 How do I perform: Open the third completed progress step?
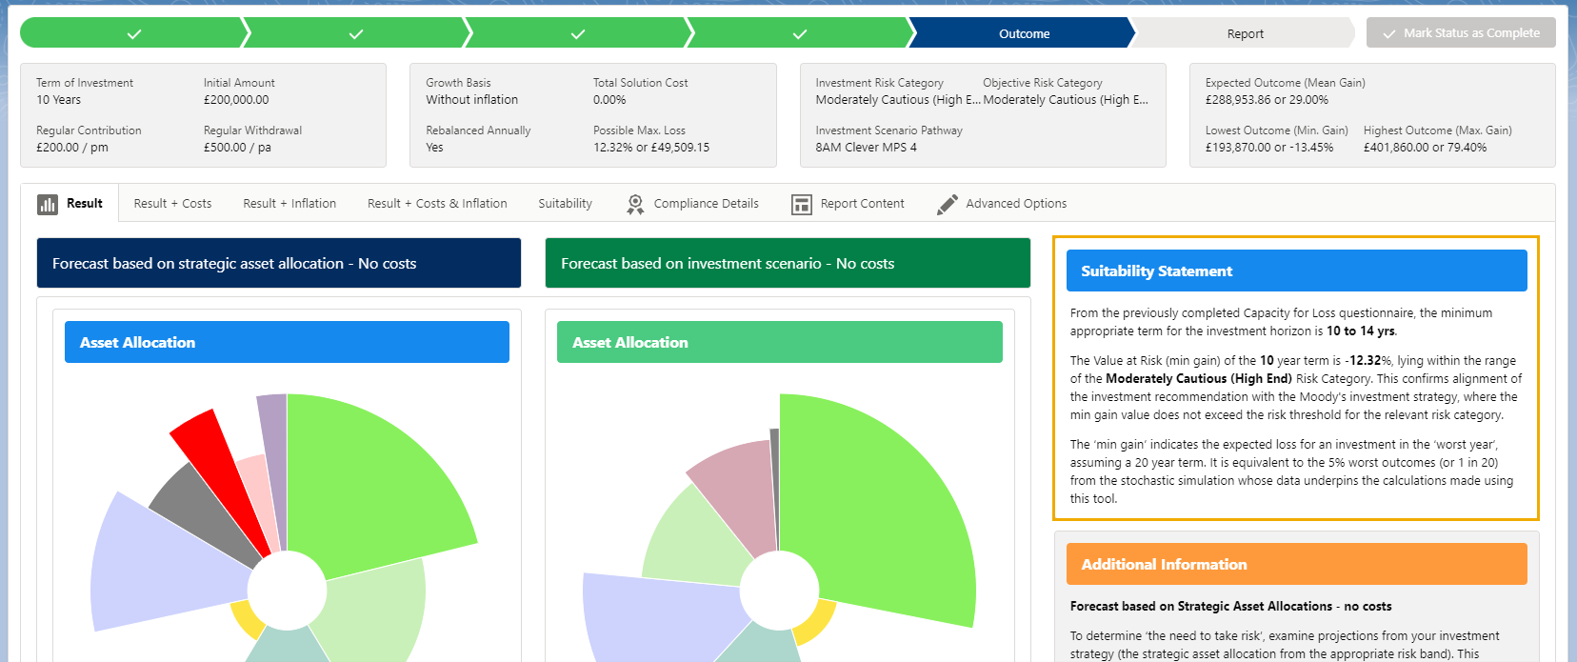[x=578, y=33]
